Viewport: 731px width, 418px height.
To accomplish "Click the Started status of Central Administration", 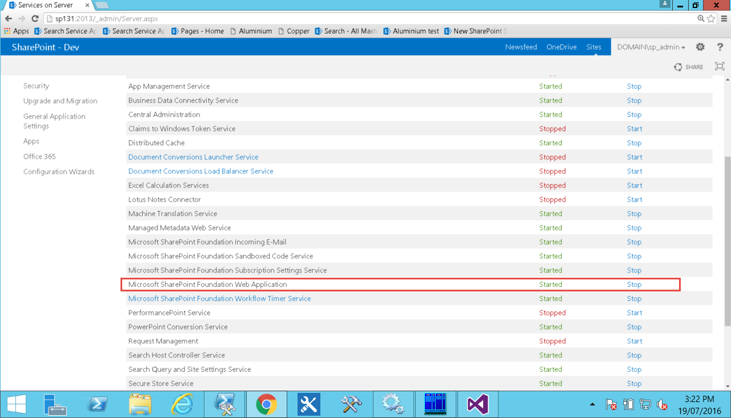I will point(551,115).
